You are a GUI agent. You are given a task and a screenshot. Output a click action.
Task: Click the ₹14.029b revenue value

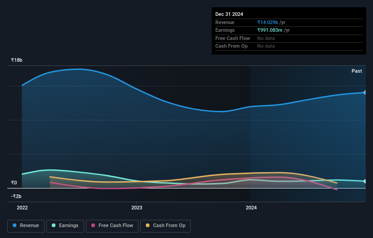point(268,22)
